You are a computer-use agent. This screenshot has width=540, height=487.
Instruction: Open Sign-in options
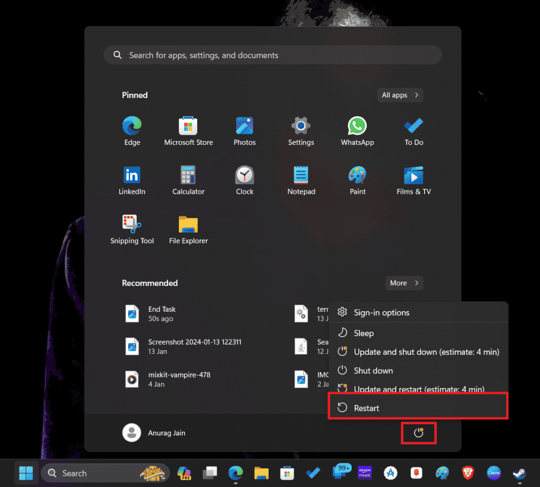(382, 312)
